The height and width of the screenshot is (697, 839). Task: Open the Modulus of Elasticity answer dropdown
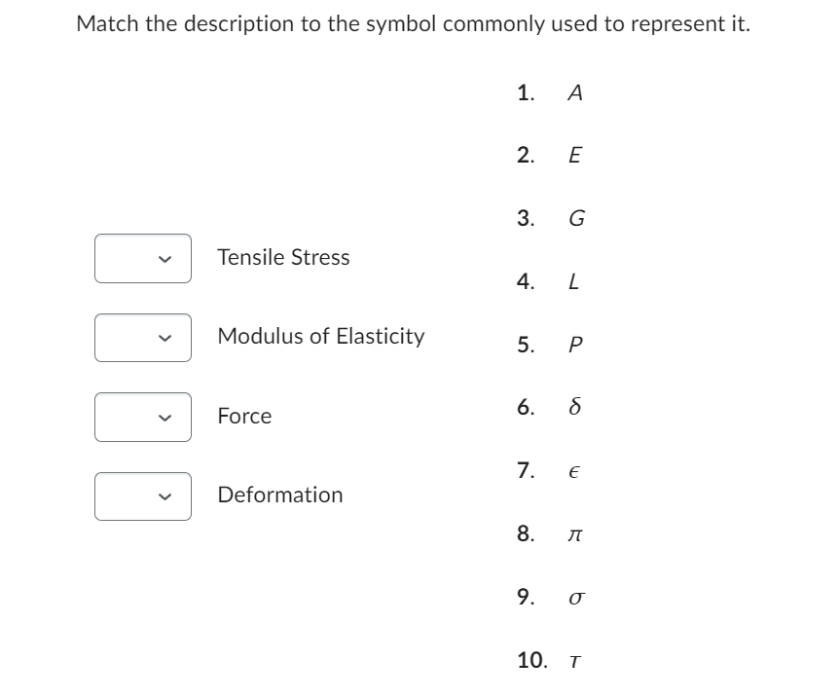pos(142,337)
